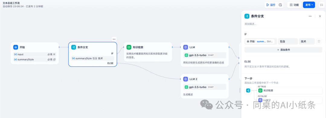The height and width of the screenshot is (118, 326).
Task: Click the panel resize handle left of 下一步
Action: pyautogui.click(x=240, y=90)
